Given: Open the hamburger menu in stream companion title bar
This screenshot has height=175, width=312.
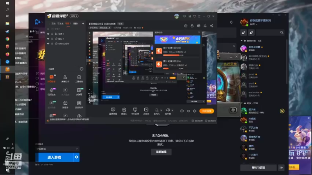Looking at the screenshot, I should pyautogui.click(x=199, y=16).
